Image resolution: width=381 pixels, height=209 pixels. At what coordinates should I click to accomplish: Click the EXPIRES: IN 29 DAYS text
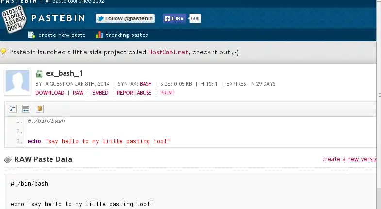click(x=251, y=84)
